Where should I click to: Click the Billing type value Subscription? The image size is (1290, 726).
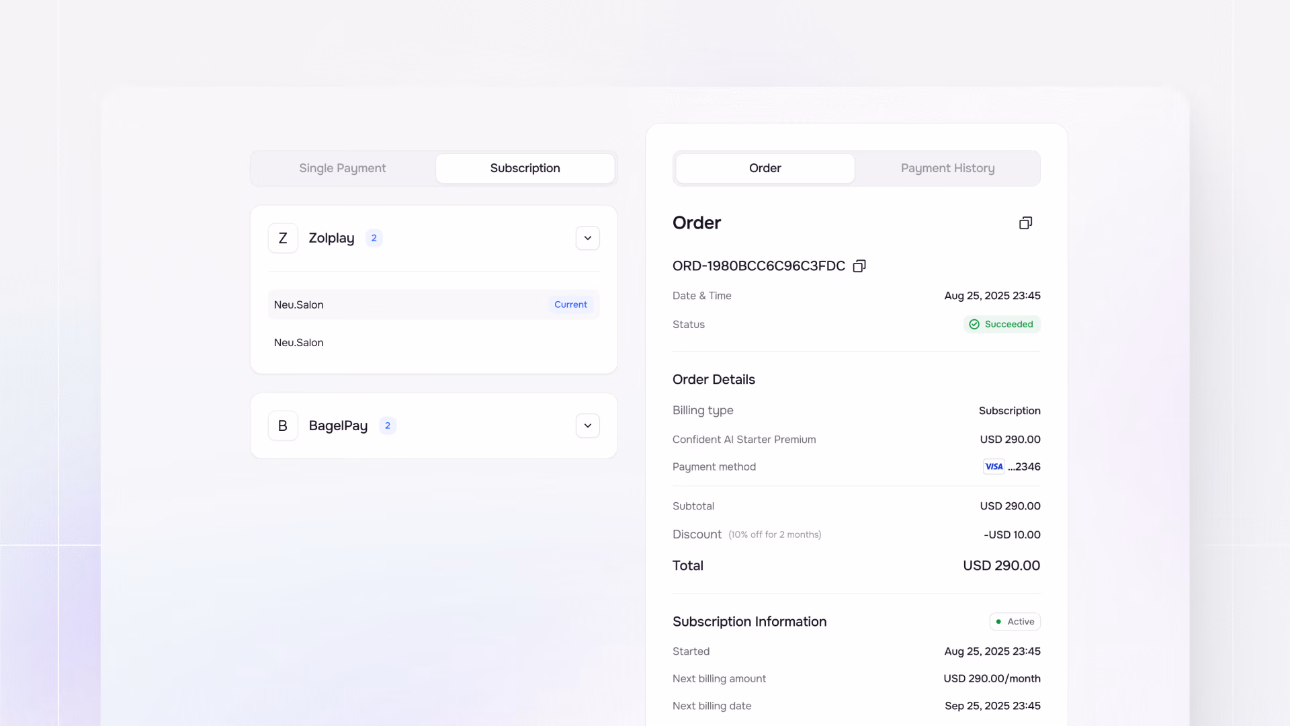coord(1009,411)
